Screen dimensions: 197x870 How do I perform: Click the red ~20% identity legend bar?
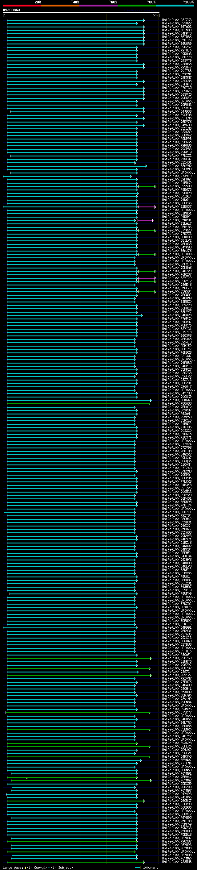(x=22, y=6)
